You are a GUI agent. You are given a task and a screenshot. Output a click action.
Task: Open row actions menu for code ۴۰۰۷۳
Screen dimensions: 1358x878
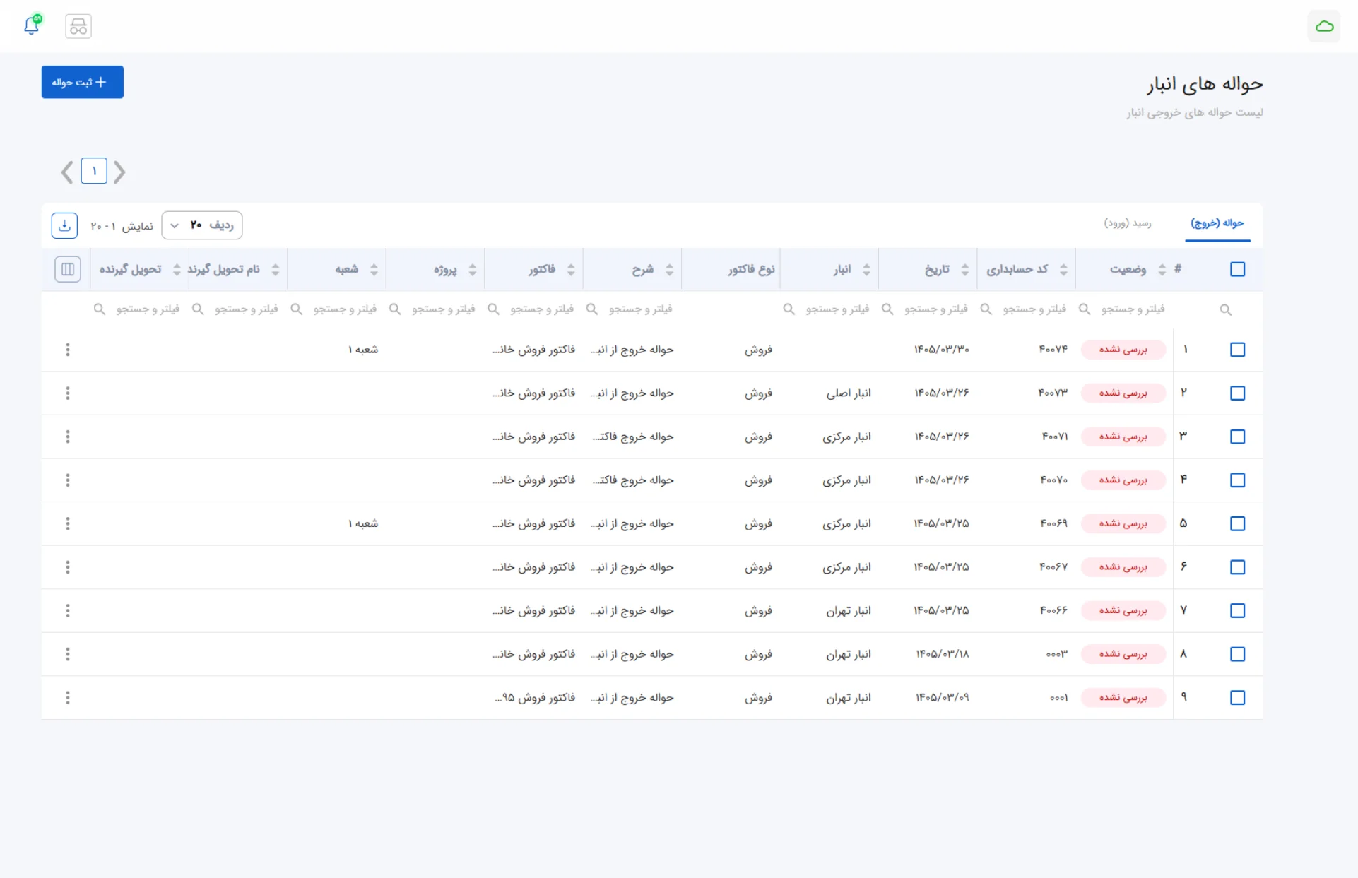(68, 393)
